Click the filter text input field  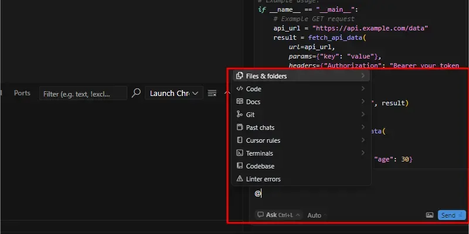pyautogui.click(x=83, y=94)
